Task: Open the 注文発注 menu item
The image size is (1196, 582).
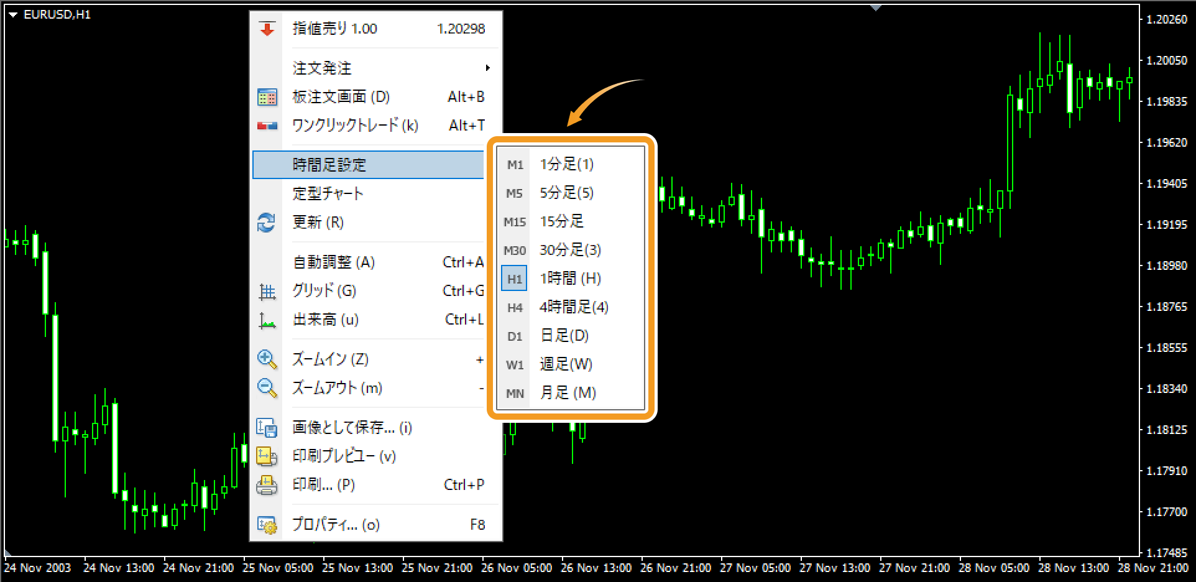Action: pos(376,68)
